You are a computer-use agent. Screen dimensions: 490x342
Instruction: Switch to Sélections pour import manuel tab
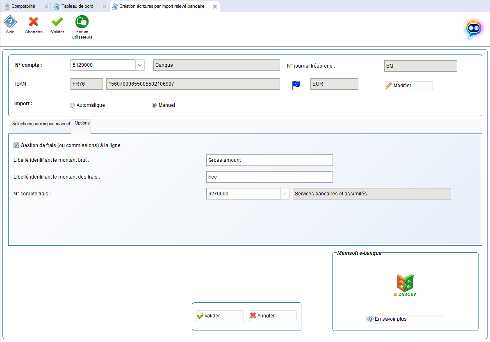point(41,124)
